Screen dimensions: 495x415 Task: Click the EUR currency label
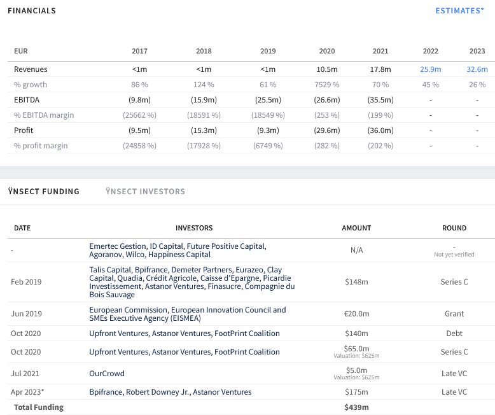[x=21, y=51]
